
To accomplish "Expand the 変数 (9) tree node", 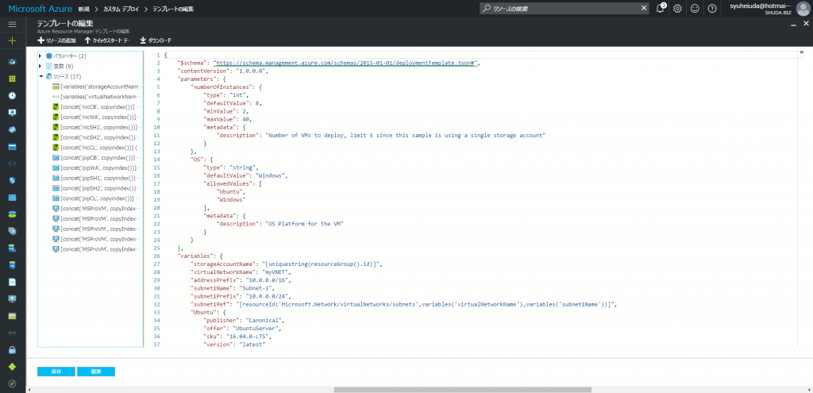I will [x=40, y=66].
